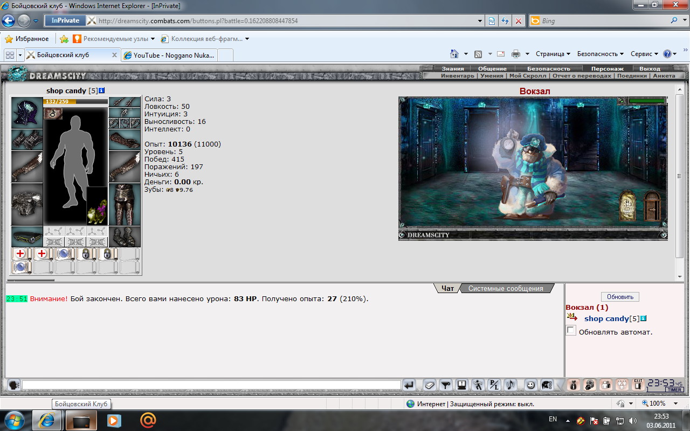Open the Умения link
This screenshot has height=431, width=690.
pos(492,76)
